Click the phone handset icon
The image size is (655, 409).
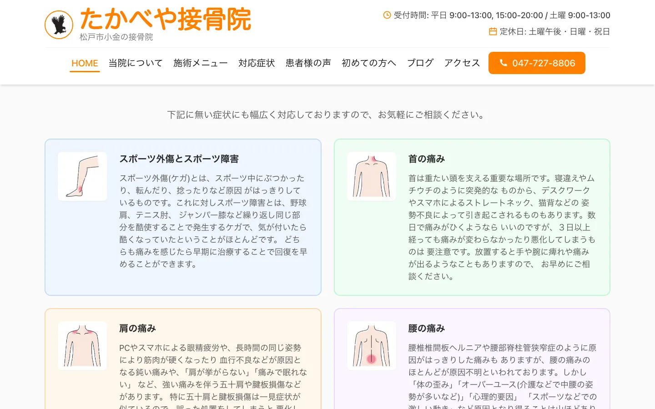[x=503, y=63]
